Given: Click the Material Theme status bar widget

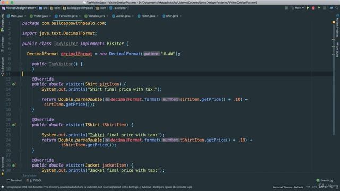Looking at the screenshot, I should [288, 187].
